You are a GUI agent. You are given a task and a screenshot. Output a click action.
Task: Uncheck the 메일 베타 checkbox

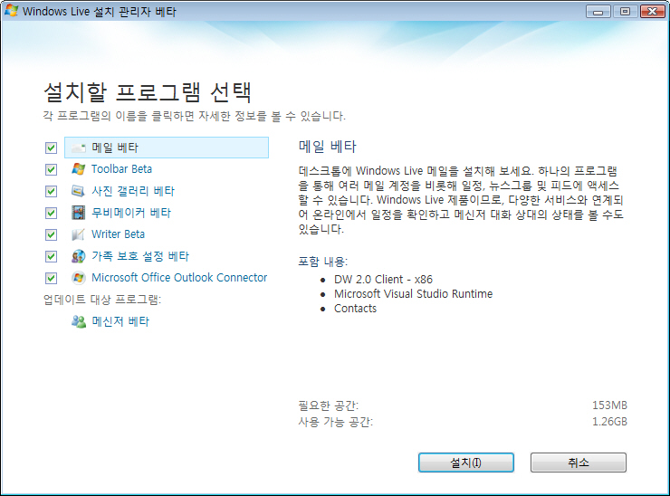point(51,148)
